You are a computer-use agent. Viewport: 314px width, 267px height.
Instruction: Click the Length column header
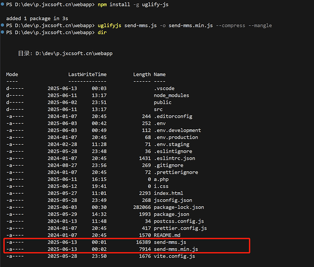point(142,74)
